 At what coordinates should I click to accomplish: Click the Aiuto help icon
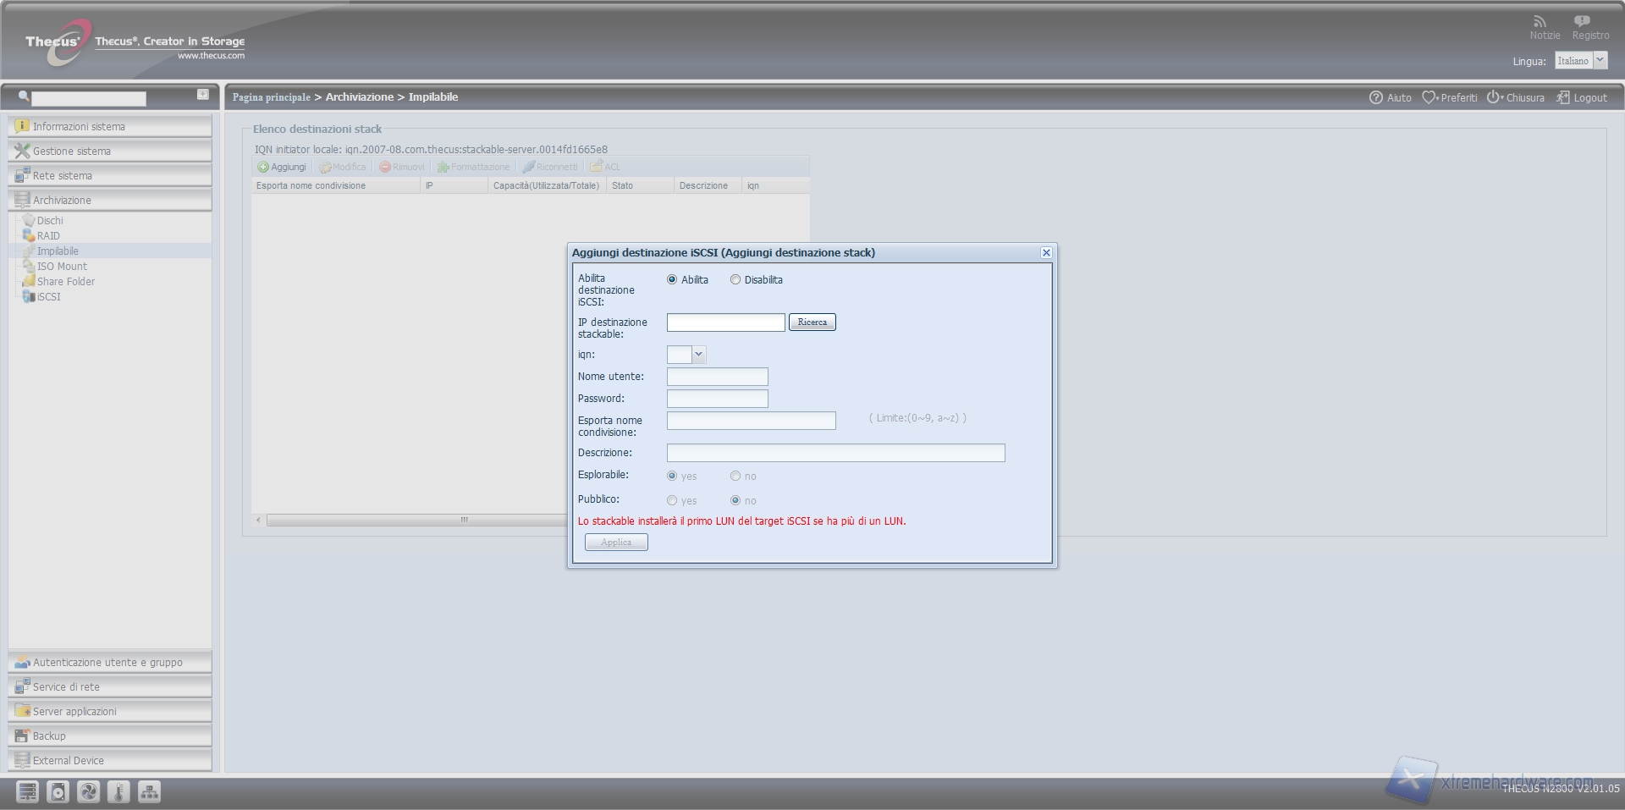[x=1376, y=97]
